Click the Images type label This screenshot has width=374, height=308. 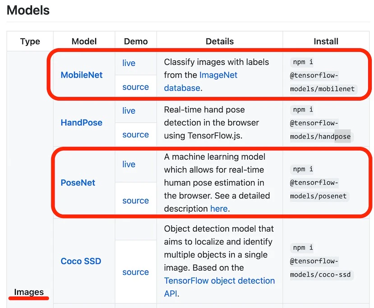(x=28, y=292)
